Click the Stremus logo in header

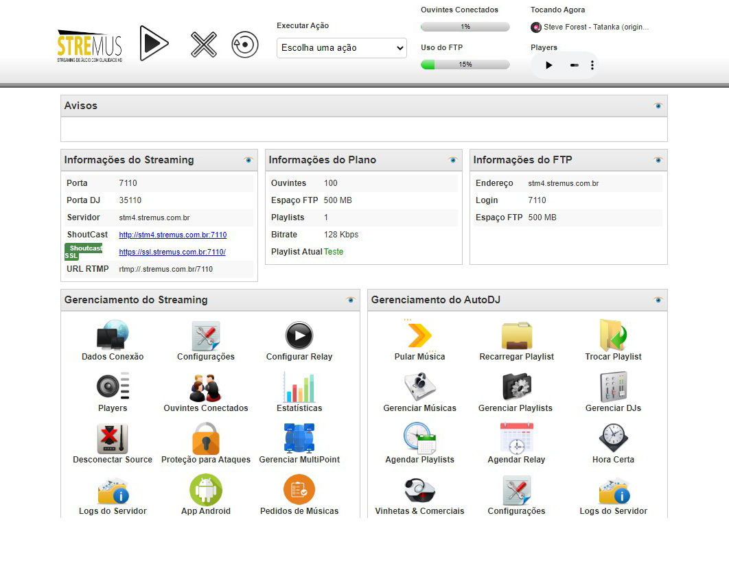click(90, 46)
